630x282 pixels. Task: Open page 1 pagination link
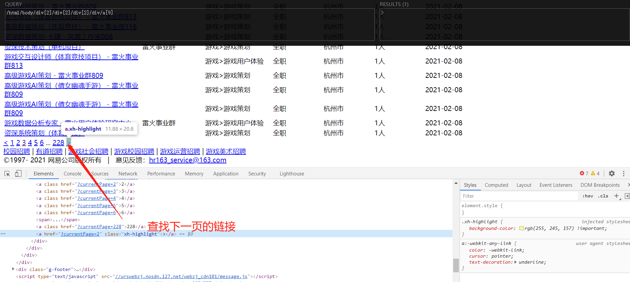click(x=12, y=143)
